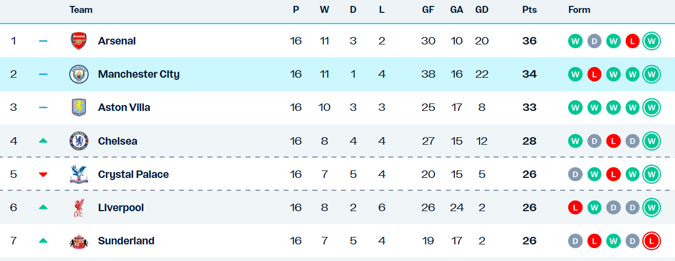Select the Sunderland team name
The image size is (675, 261).
point(126,241)
